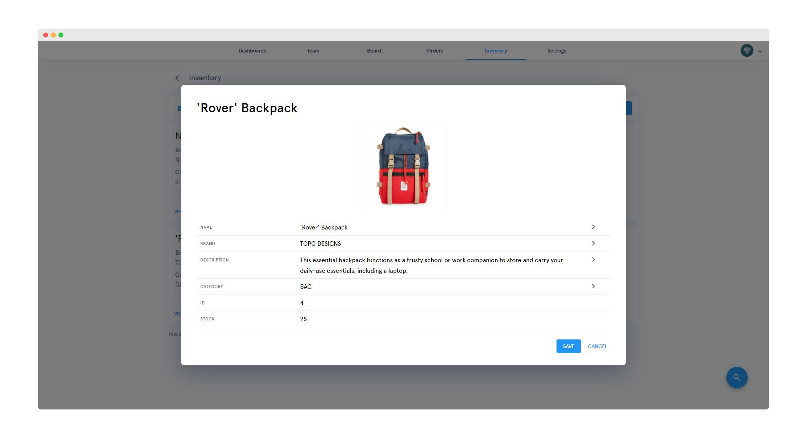The height and width of the screenshot is (438, 807).
Task: Click the back arrow next to Inventory
Action: 178,78
